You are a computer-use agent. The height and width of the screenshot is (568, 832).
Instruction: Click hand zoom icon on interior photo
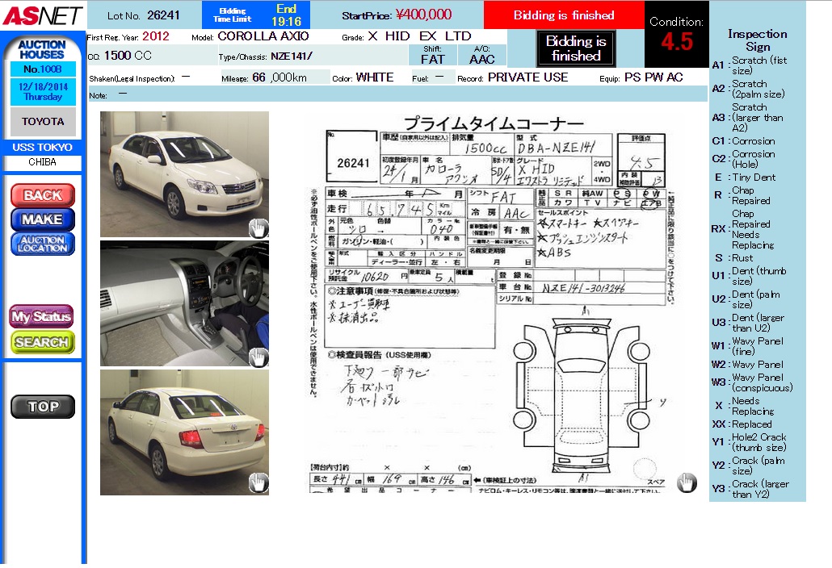click(x=258, y=357)
